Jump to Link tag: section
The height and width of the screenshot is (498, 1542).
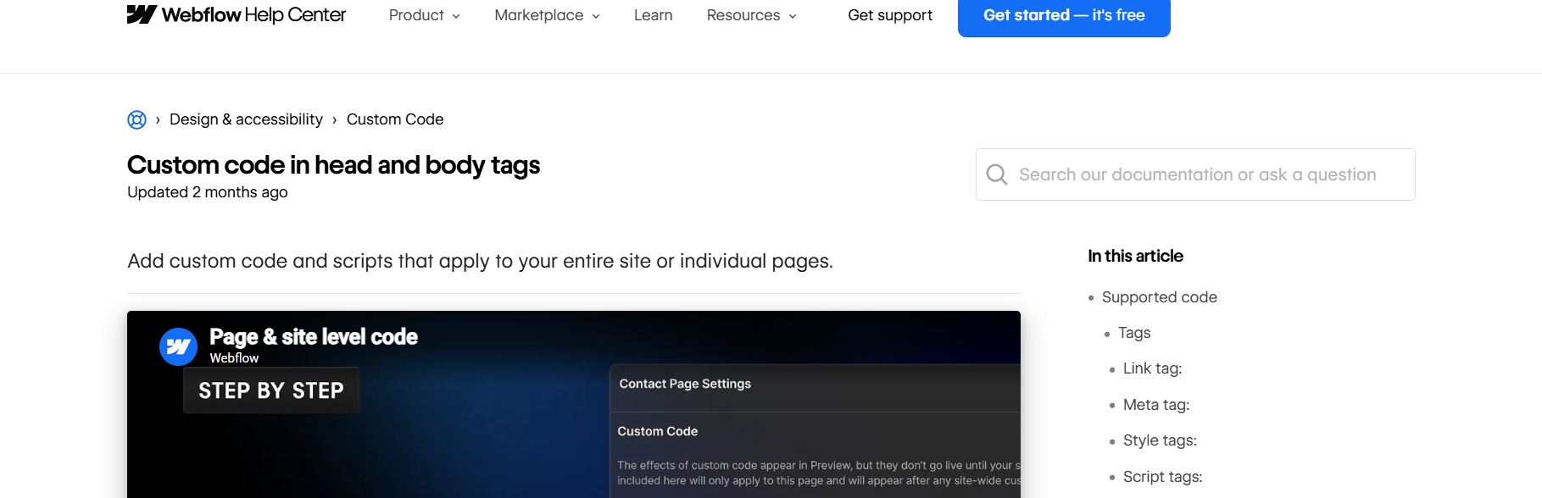(x=1152, y=368)
